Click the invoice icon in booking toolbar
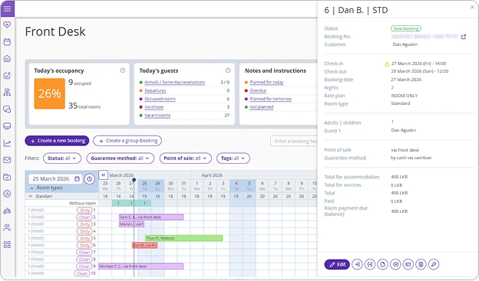The height and width of the screenshot is (281, 479). [421, 264]
